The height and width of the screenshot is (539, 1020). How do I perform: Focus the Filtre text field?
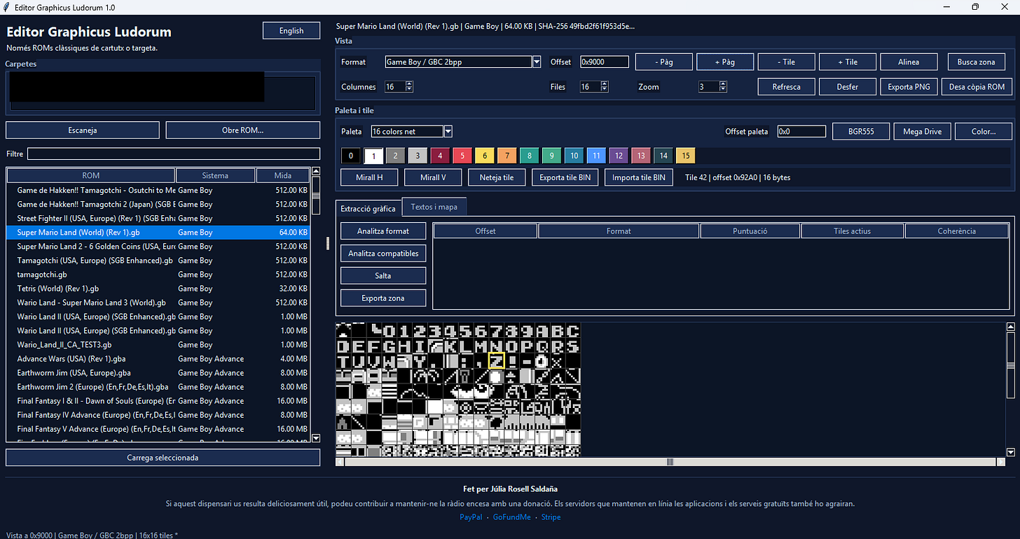[173, 153]
